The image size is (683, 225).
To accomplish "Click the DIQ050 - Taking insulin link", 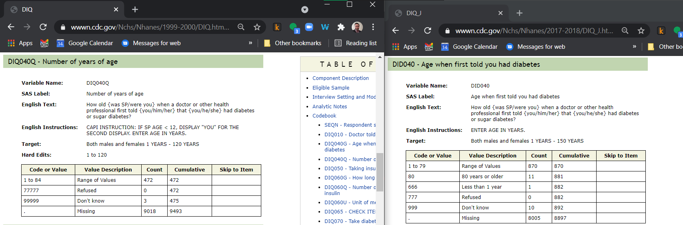I will click(x=350, y=169).
